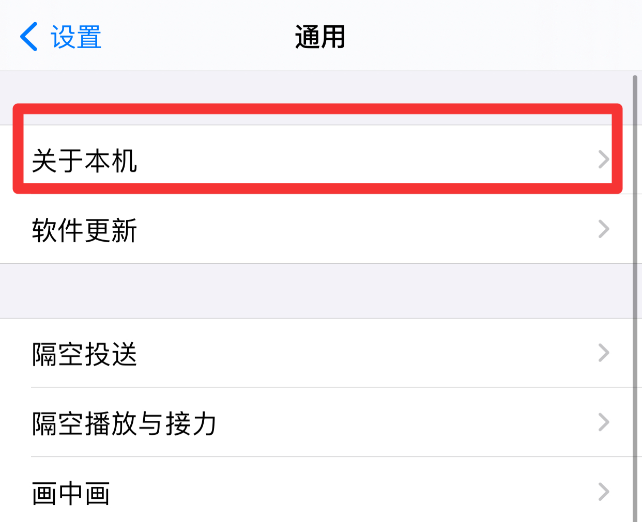Click the disclosure chevron for 软件更新

(604, 229)
